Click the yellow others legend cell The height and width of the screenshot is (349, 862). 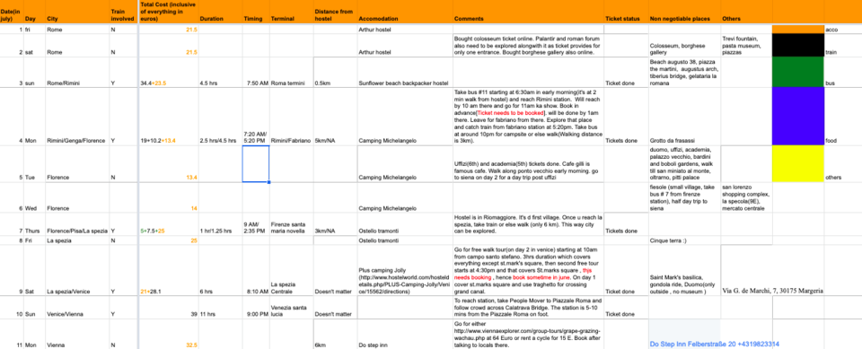pyautogui.click(x=797, y=163)
